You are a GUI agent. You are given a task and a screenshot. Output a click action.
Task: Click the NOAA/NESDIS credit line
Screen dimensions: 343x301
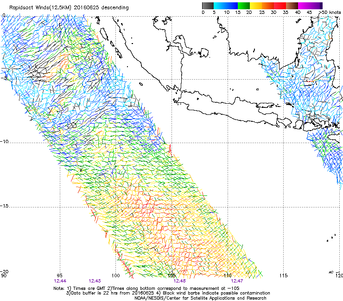pos(200,298)
